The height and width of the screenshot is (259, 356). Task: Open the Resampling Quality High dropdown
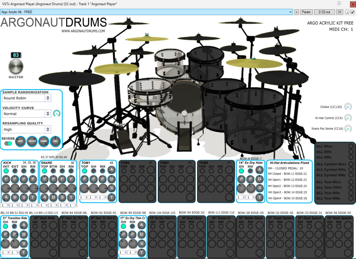tap(27, 129)
